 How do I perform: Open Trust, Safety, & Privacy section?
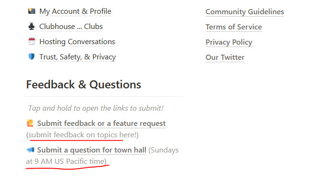[x=78, y=57]
